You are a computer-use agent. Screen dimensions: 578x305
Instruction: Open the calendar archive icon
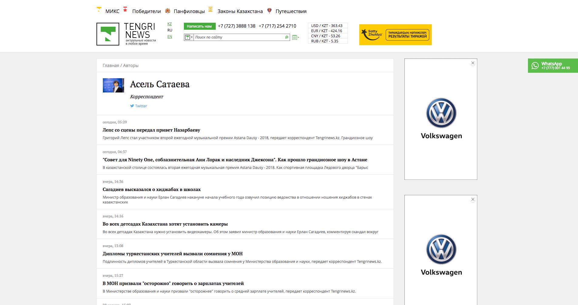point(295,37)
